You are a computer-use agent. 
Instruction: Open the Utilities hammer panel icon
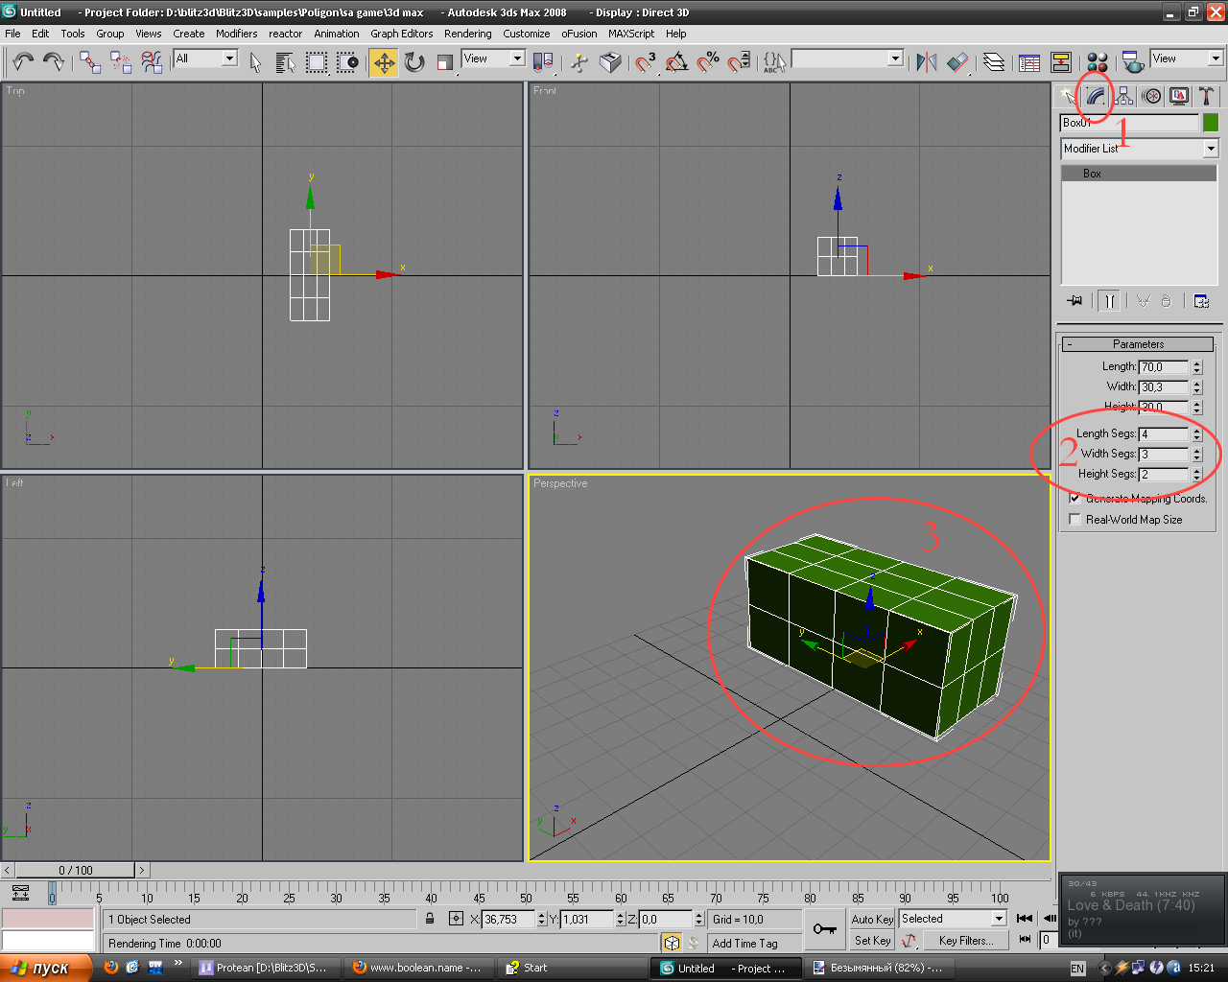point(1206,96)
